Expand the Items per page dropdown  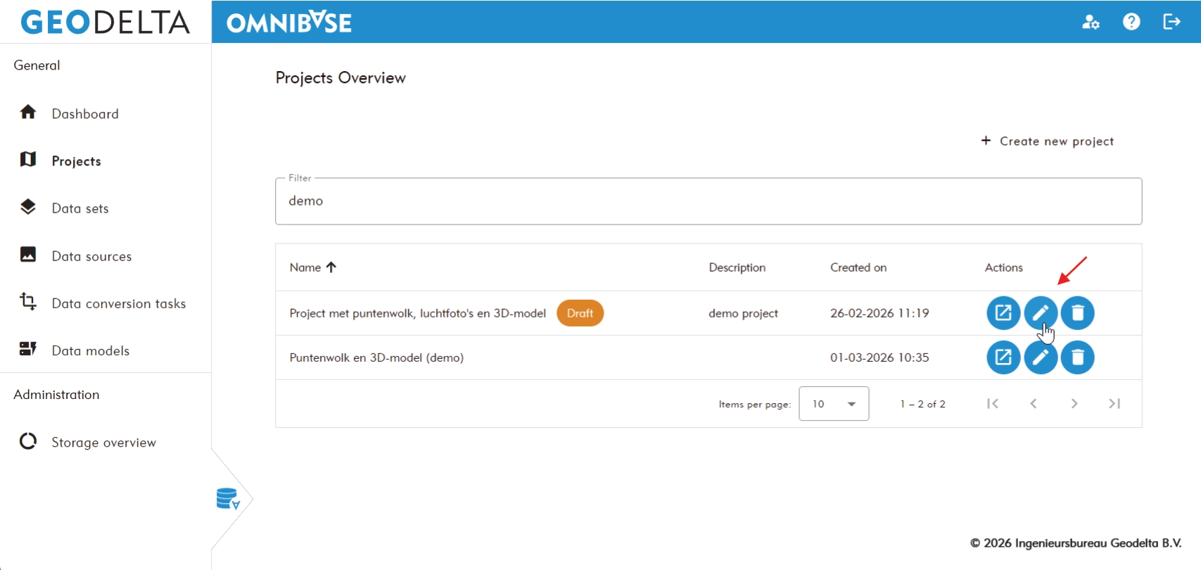(x=834, y=404)
